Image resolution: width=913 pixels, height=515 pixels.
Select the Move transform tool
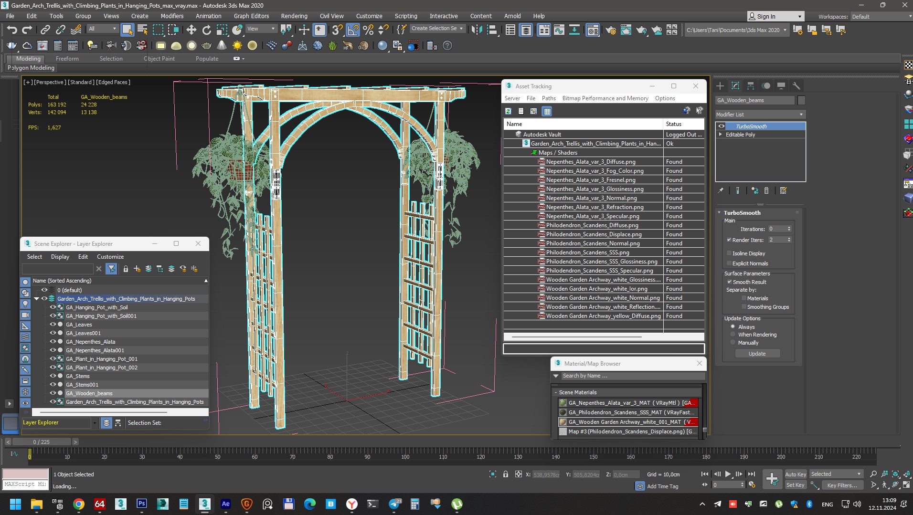191,30
